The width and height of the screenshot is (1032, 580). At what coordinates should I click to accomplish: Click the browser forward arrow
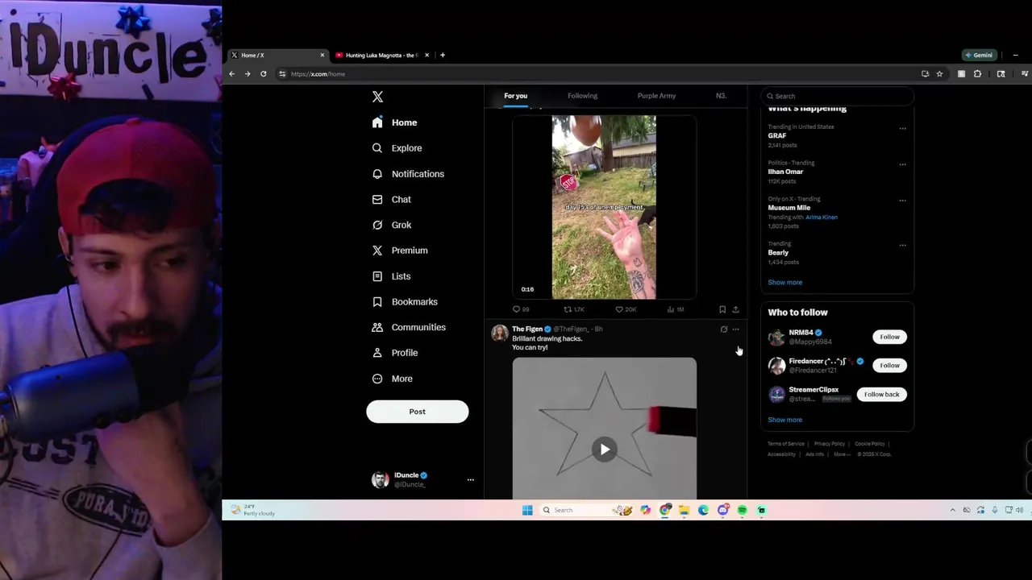pyautogui.click(x=248, y=74)
